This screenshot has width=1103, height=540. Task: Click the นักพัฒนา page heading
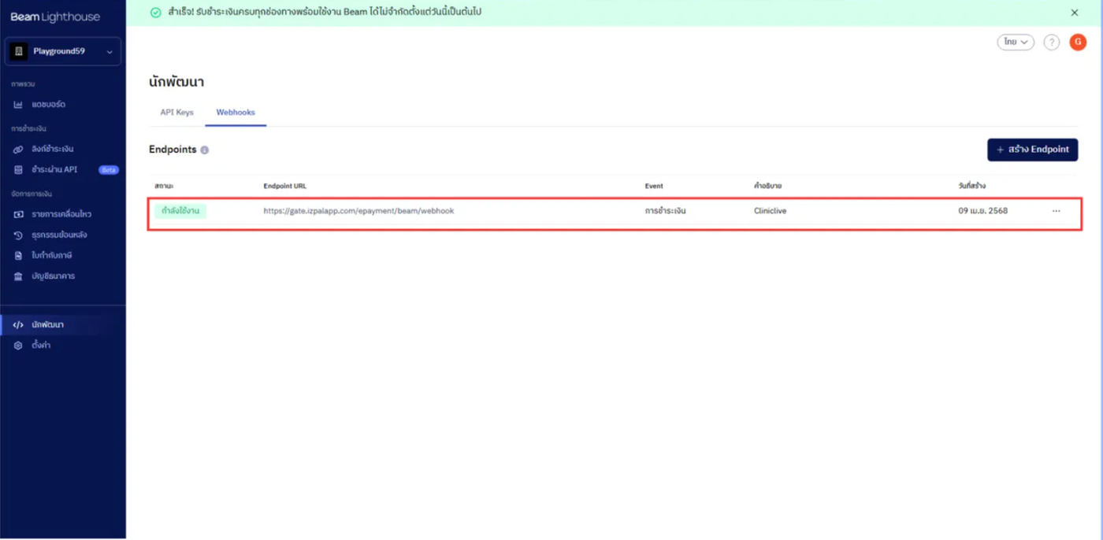(176, 82)
